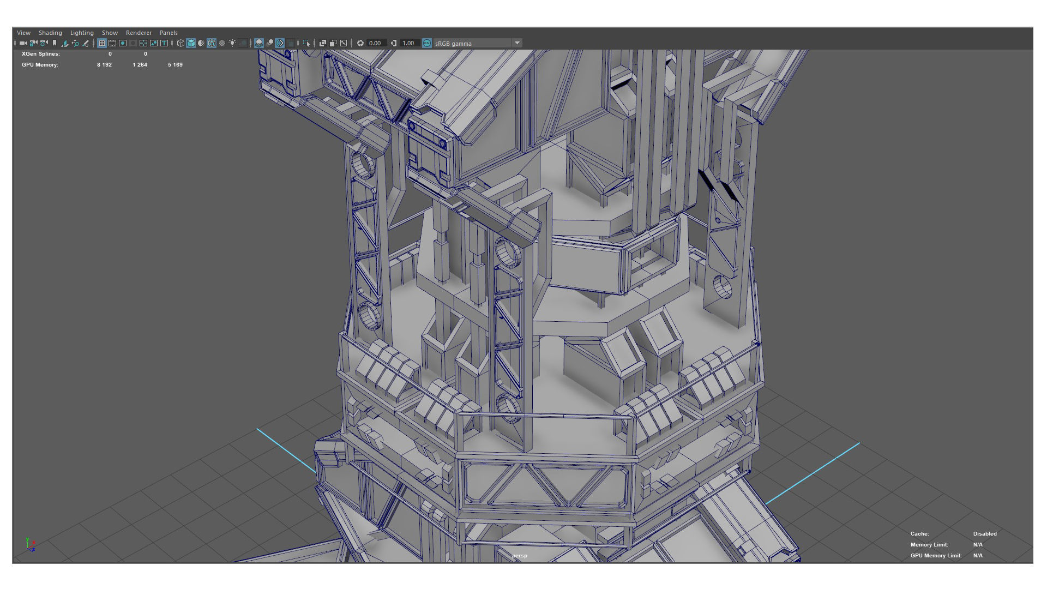Click the Select Camera icon
The height and width of the screenshot is (589, 1047).
23,43
